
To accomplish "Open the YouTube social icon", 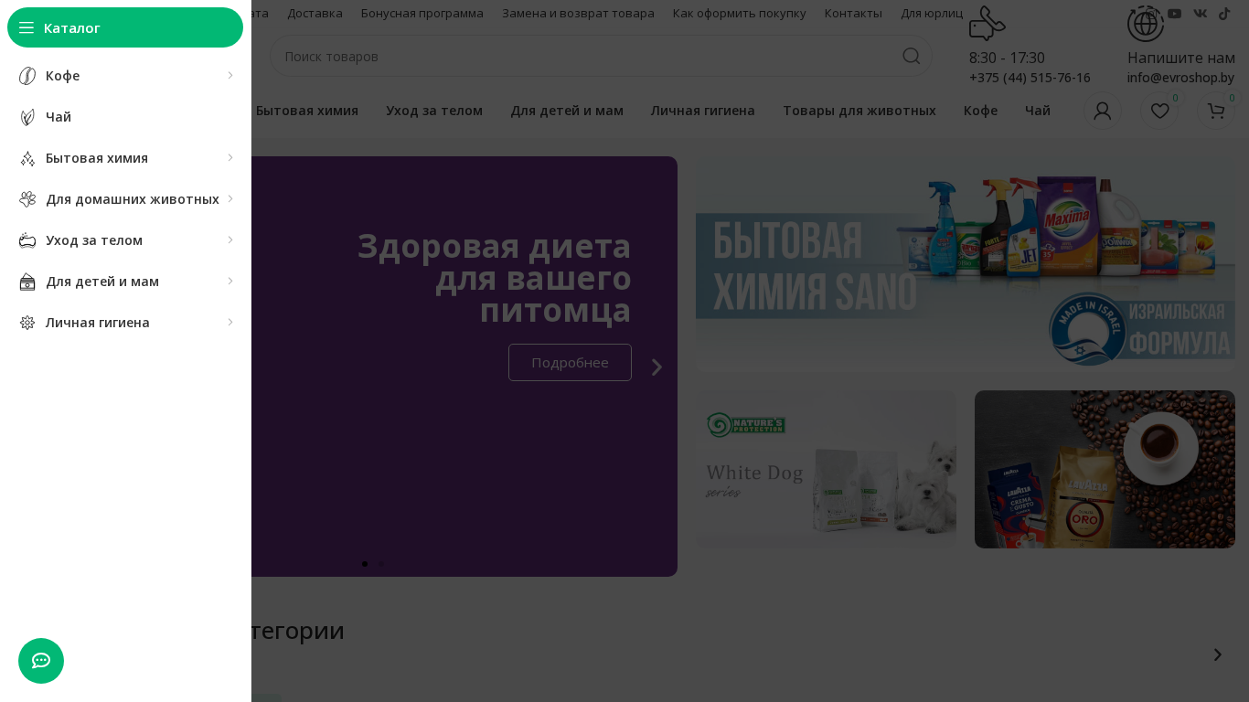I will click(x=1175, y=13).
